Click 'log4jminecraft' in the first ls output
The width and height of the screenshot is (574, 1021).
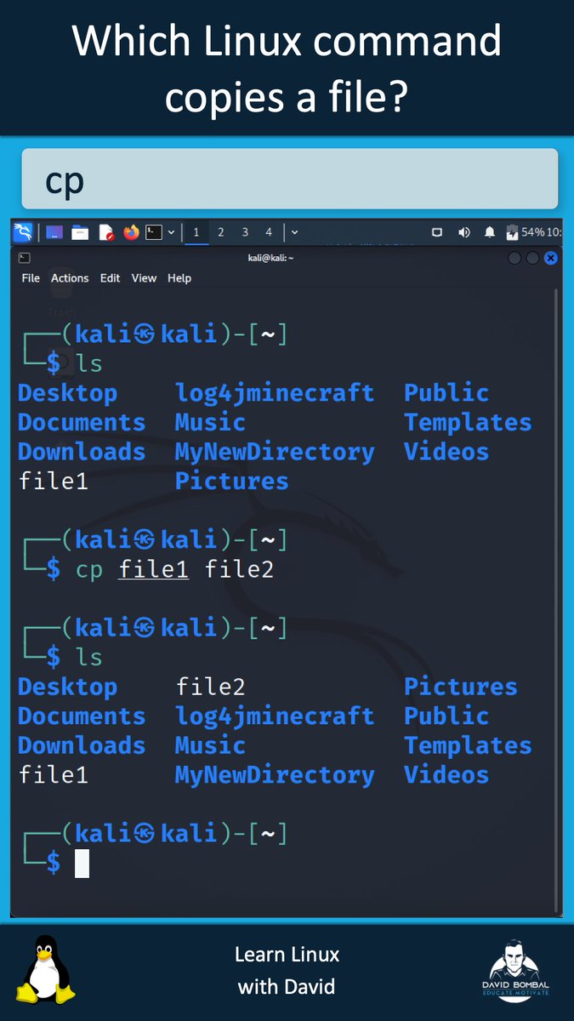pos(275,393)
